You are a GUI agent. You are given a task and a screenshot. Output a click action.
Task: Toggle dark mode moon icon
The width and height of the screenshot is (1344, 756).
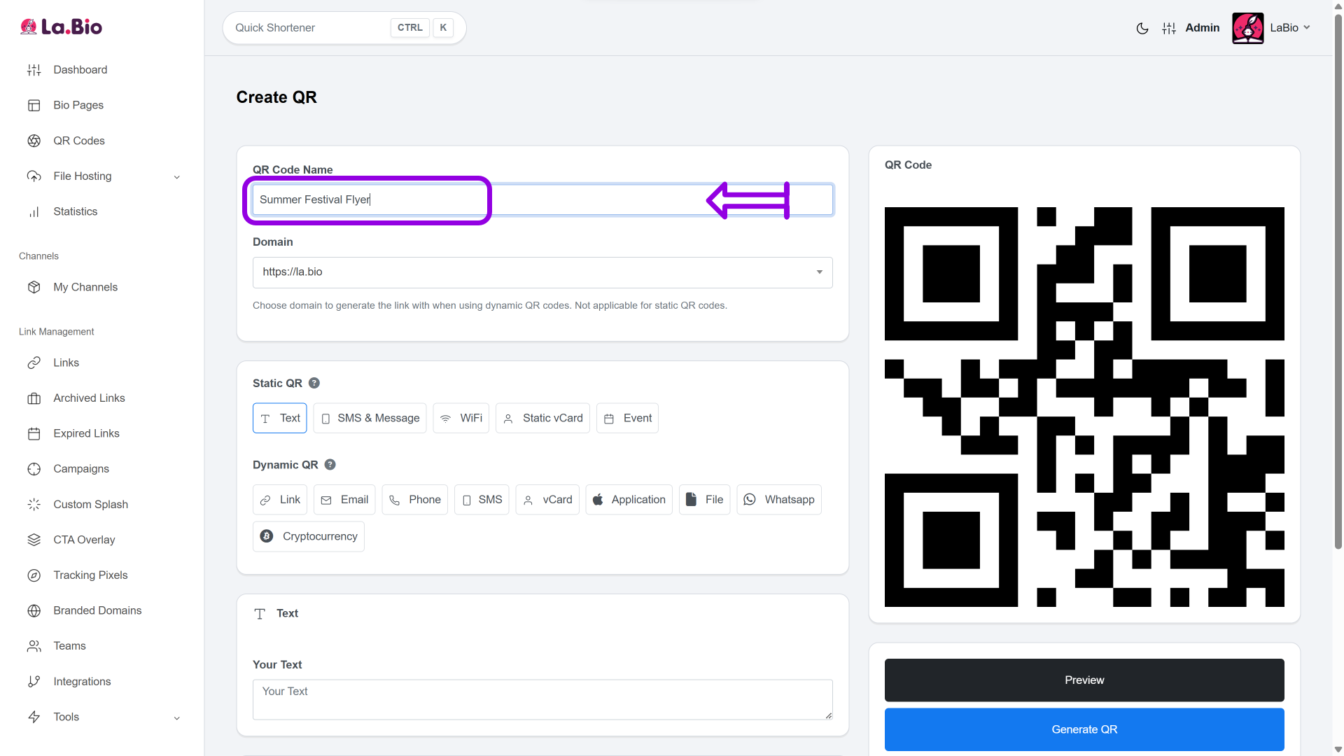point(1142,28)
